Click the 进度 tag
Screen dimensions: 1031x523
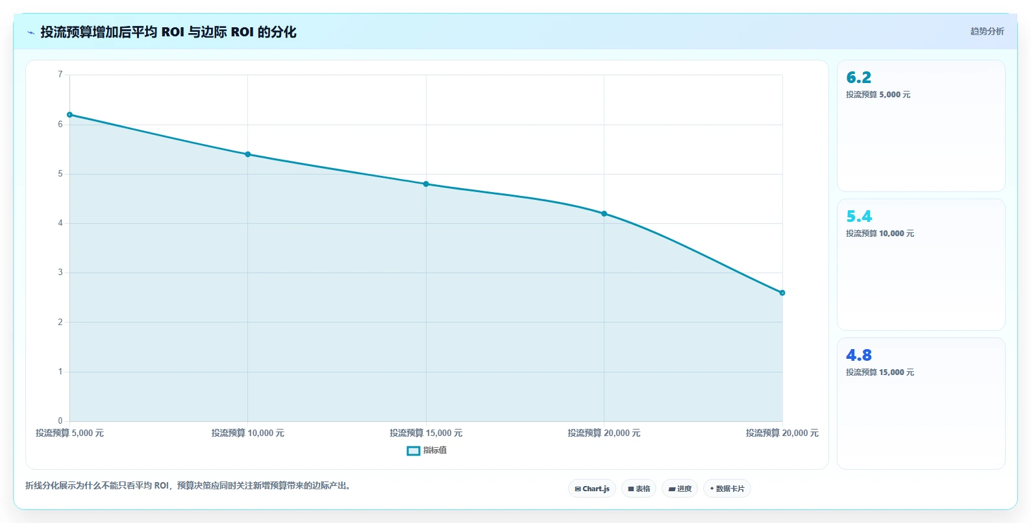click(x=680, y=489)
